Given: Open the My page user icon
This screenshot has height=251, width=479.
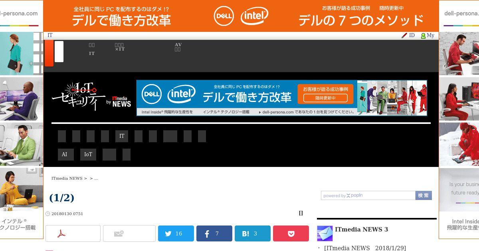Looking at the screenshot, I should coord(423,35).
